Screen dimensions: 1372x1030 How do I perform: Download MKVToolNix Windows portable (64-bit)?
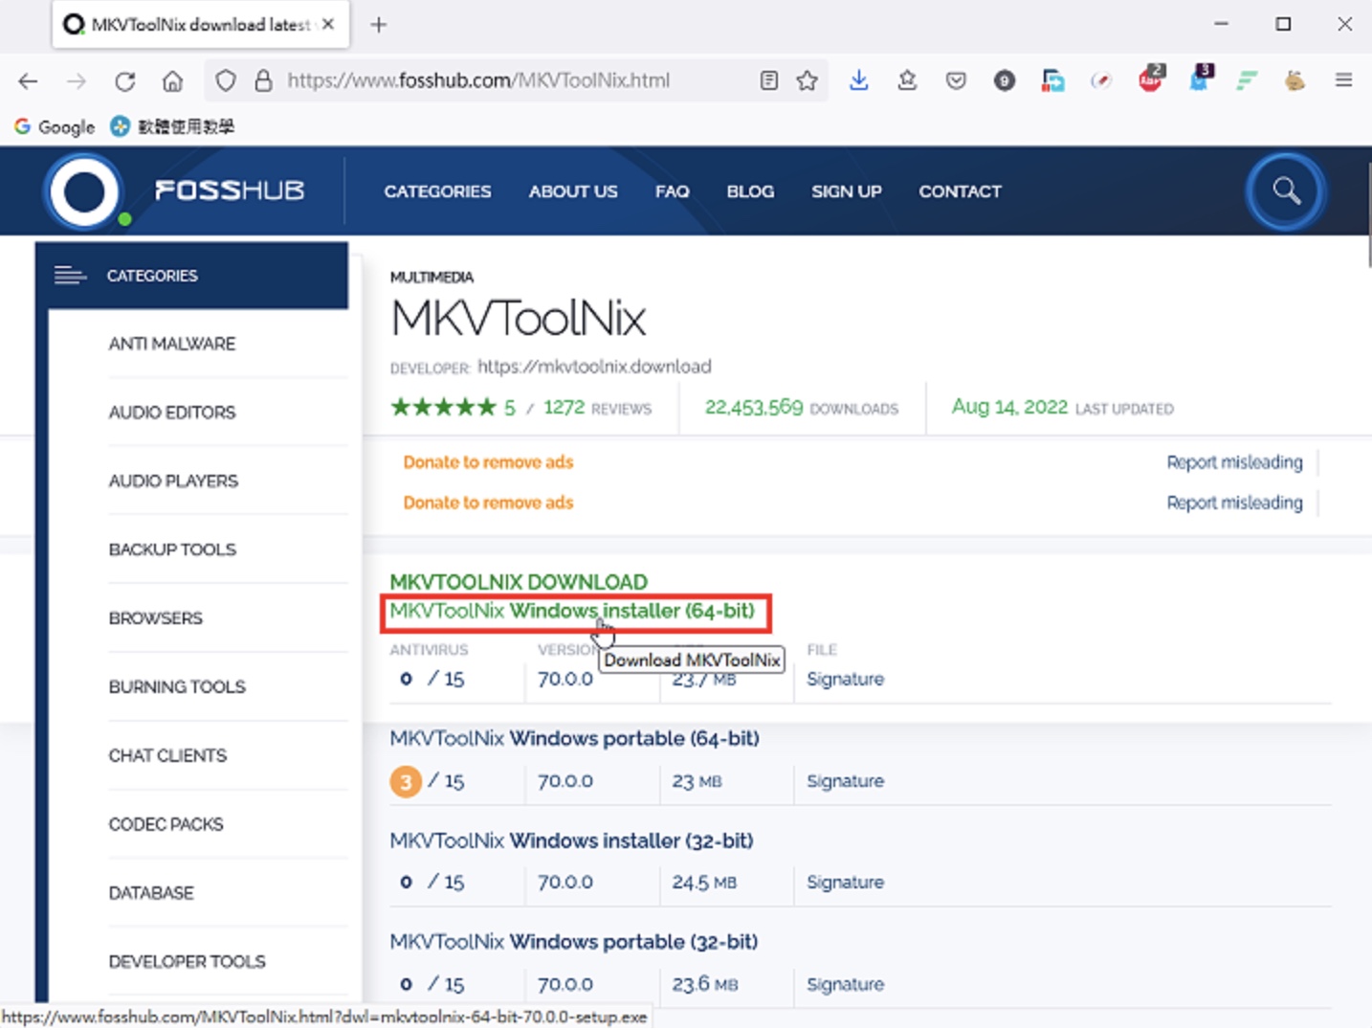coord(574,739)
